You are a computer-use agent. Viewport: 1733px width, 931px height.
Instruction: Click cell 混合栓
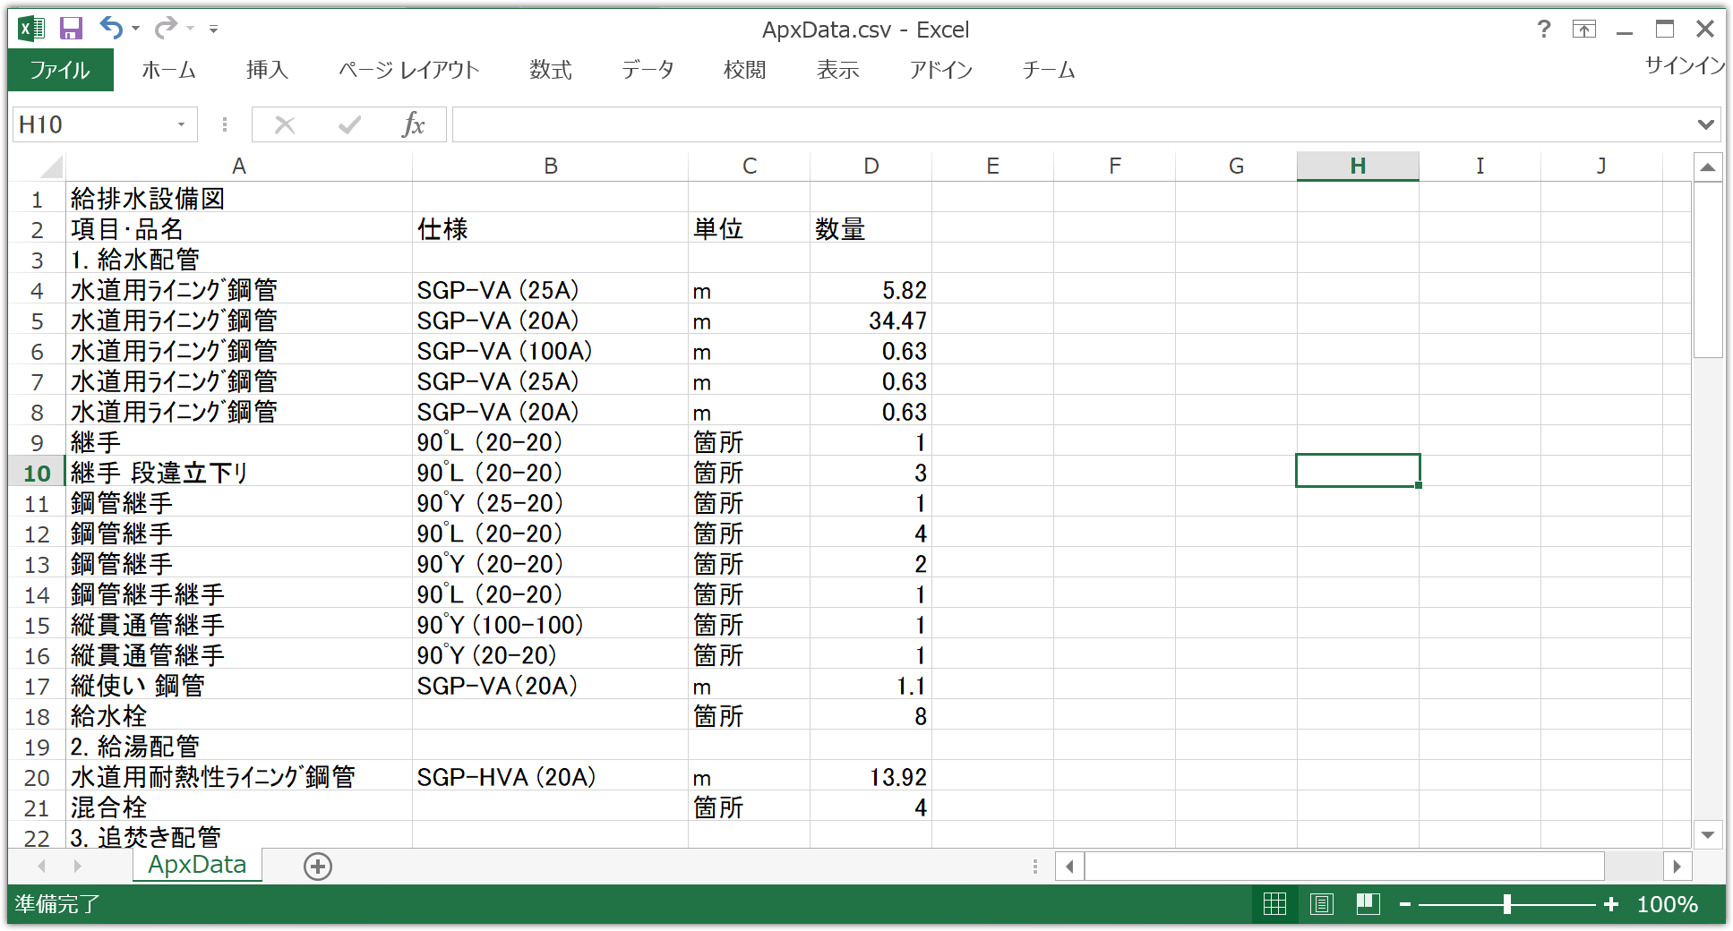[239, 807]
